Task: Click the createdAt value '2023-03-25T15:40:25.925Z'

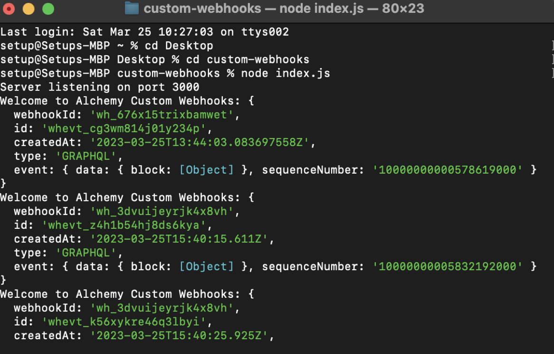Action: click(x=182, y=335)
